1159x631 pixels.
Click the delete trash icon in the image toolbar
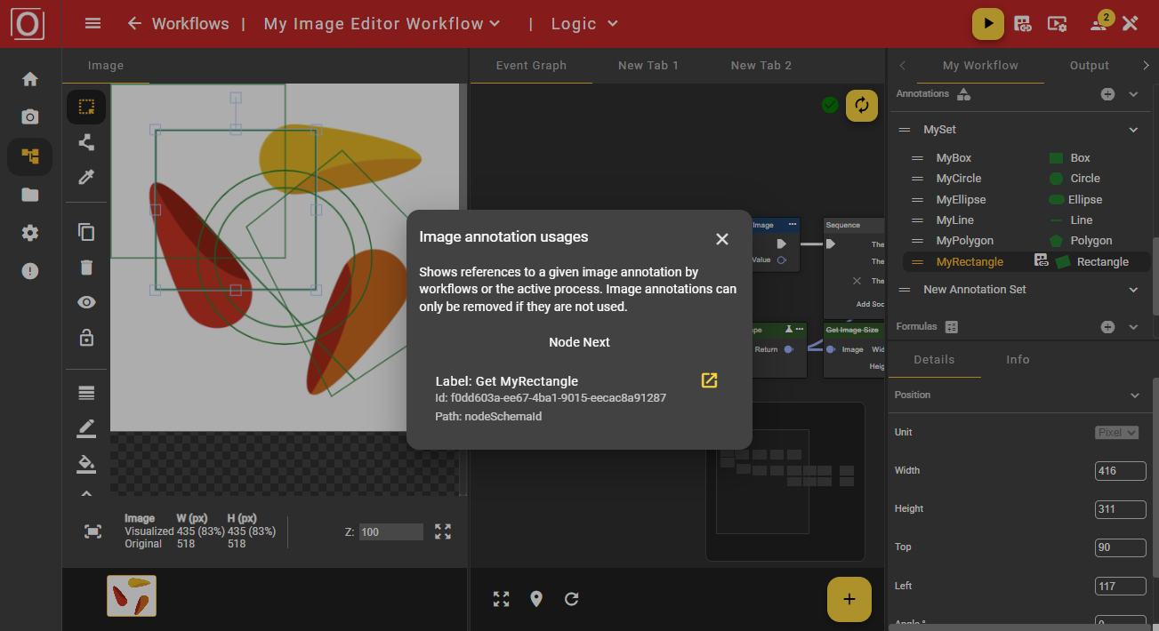click(86, 267)
